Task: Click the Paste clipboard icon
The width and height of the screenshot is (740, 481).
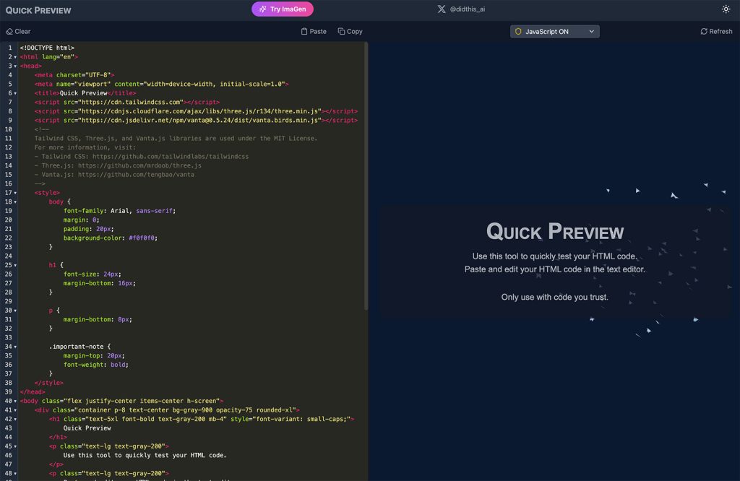Action: coord(304,32)
